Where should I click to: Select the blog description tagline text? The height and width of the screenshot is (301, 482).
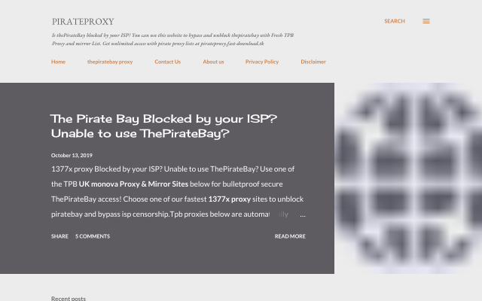coord(172,39)
